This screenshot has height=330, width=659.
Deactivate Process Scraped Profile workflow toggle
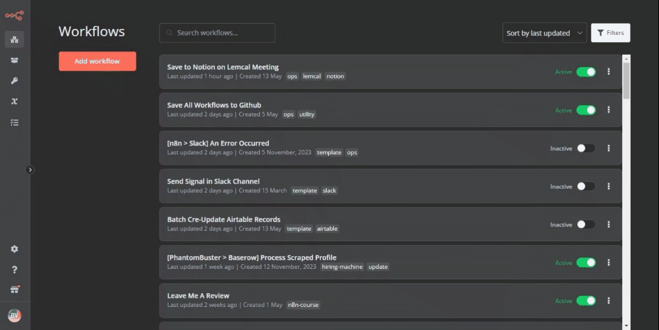586,262
